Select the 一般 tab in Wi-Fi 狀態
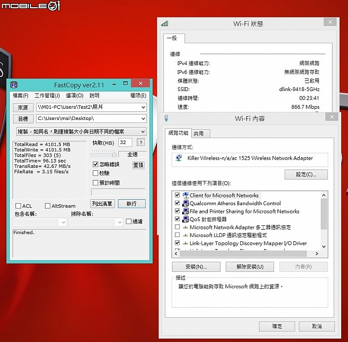The width and height of the screenshot is (348, 342). (x=174, y=38)
